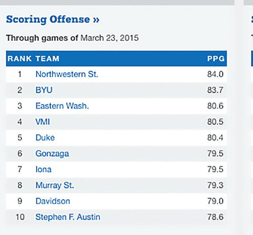Click the 78.6 PPG value
Viewport: 253px width, 235px height.
(x=215, y=217)
